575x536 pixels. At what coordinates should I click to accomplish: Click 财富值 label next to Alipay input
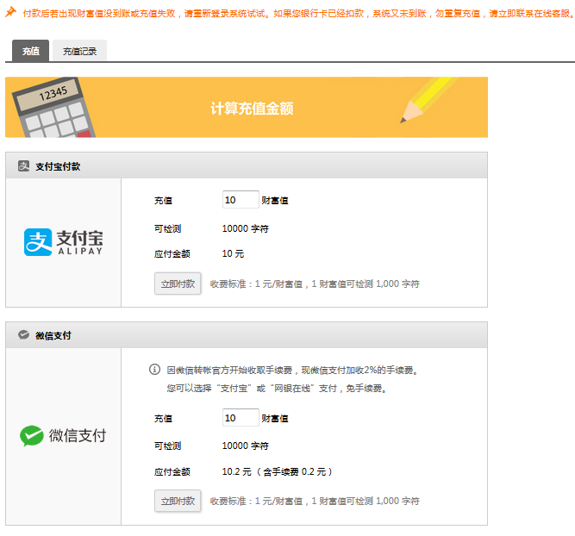[x=275, y=200]
